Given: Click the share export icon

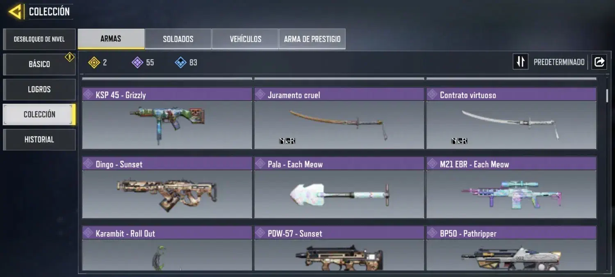Looking at the screenshot, I should (599, 62).
